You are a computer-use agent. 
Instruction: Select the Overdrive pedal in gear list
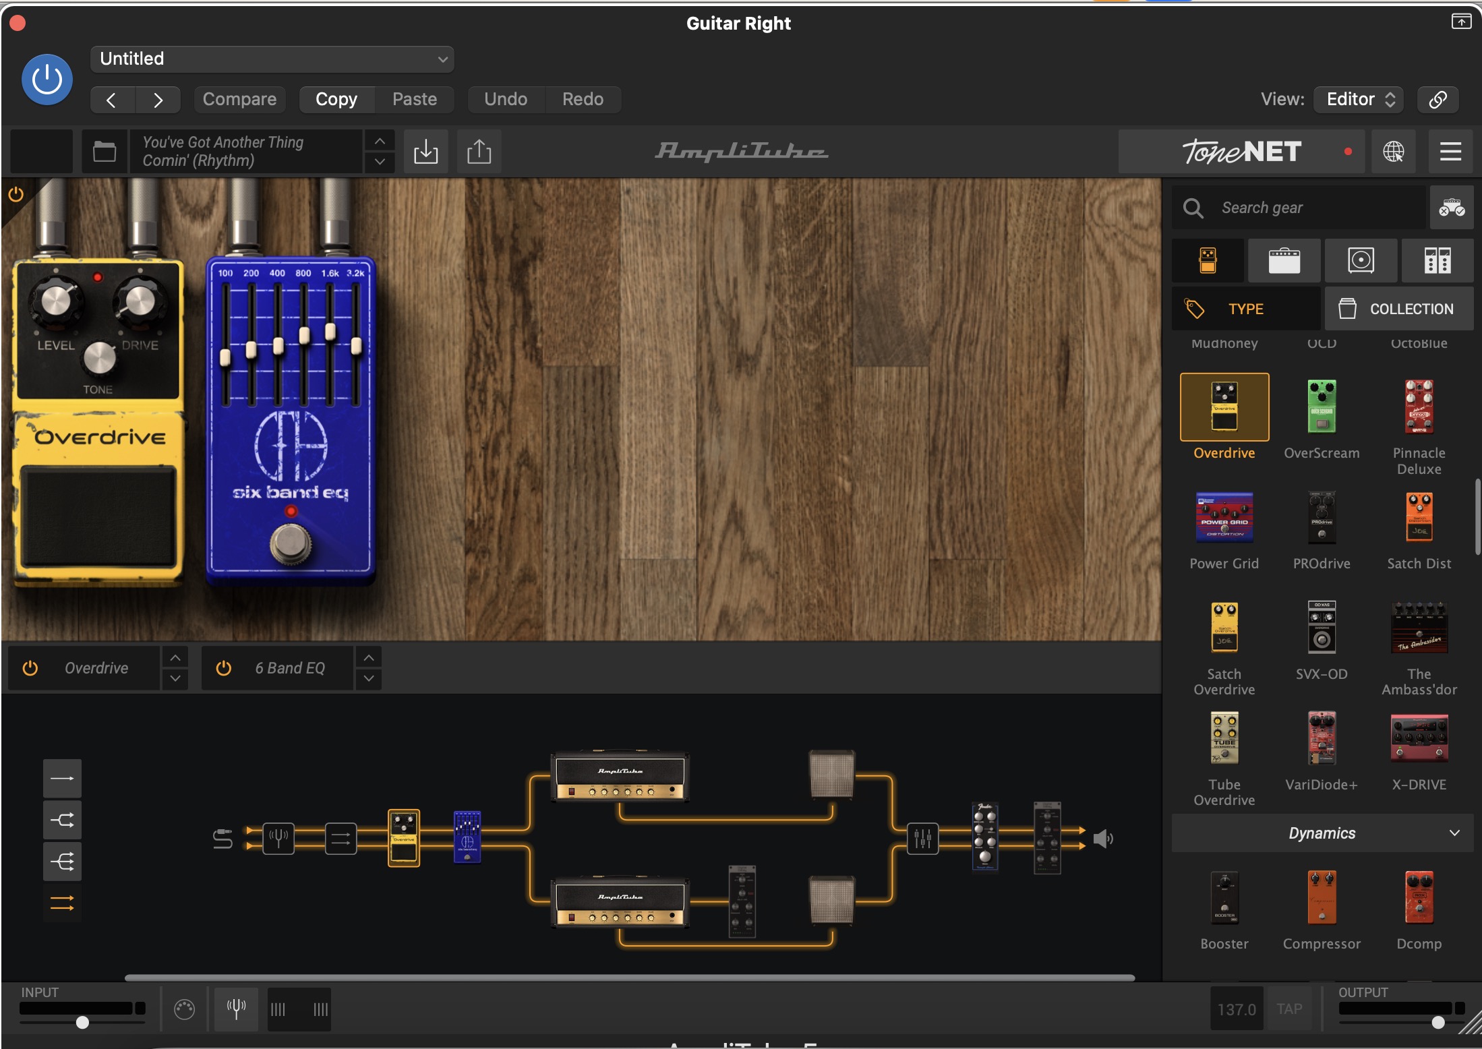pyautogui.click(x=1224, y=407)
